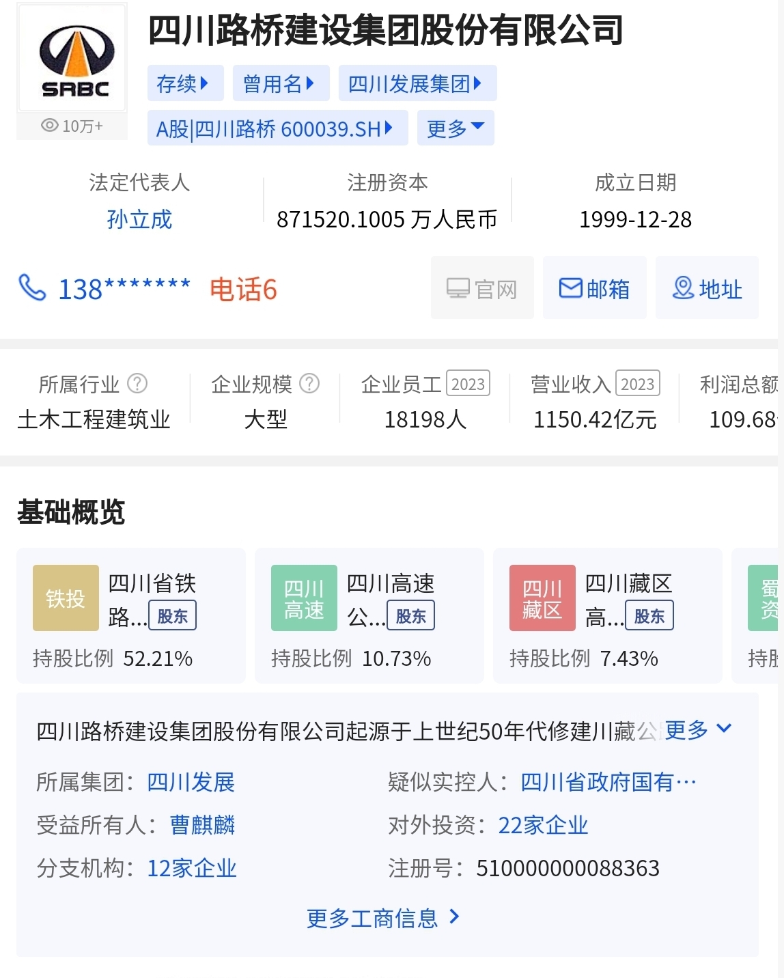Open shareholder card 四川省铁路 52.21%
The width and height of the screenshot is (784, 978).
pos(131,615)
